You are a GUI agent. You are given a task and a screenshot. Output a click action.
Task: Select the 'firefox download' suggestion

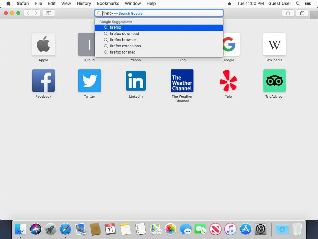159,34
